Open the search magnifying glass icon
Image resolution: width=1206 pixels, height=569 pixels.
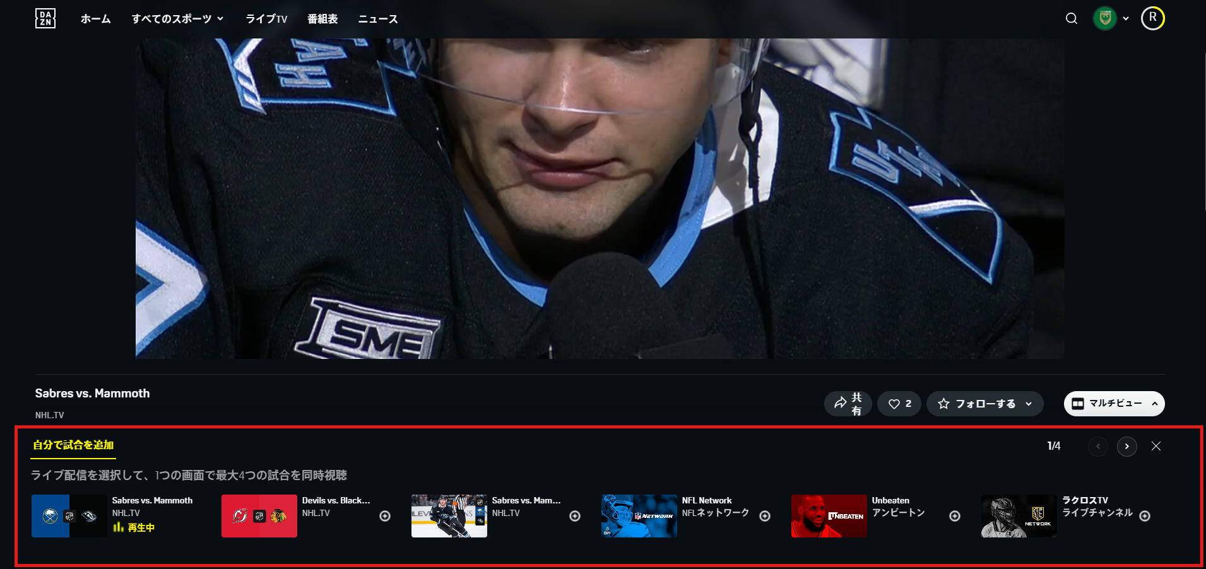click(x=1071, y=18)
